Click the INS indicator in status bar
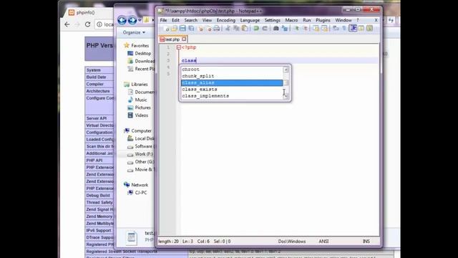This screenshot has width=458, height=258. 366,242
